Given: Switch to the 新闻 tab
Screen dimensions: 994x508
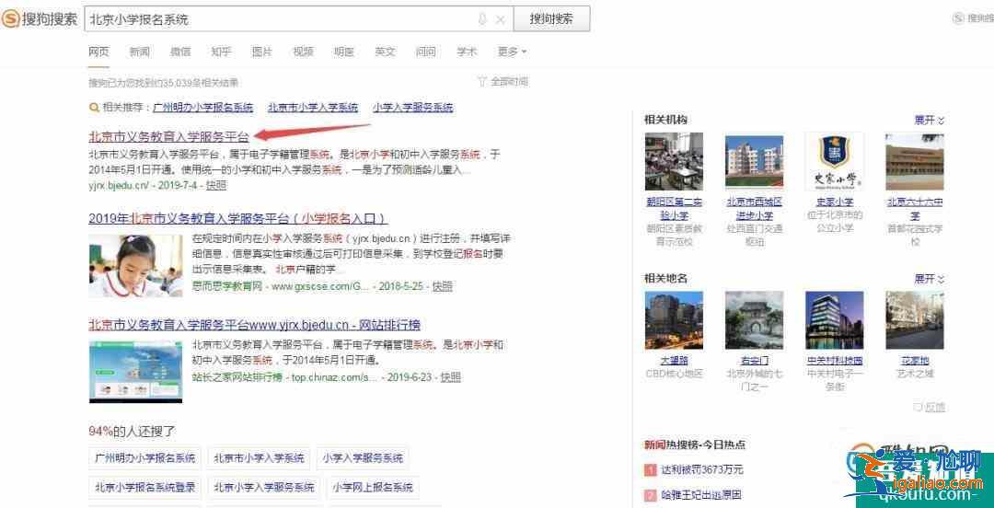Looking at the screenshot, I should point(139,52).
